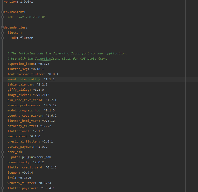Click the webview_flutter dependency

[29, 183]
